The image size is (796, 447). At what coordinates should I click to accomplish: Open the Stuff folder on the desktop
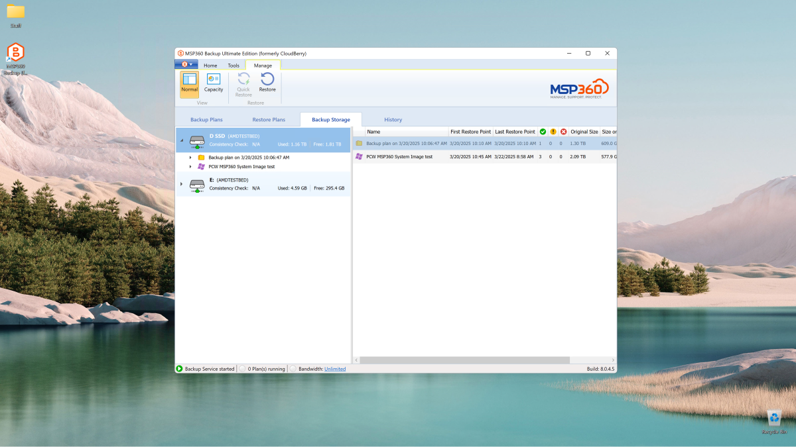(x=15, y=16)
